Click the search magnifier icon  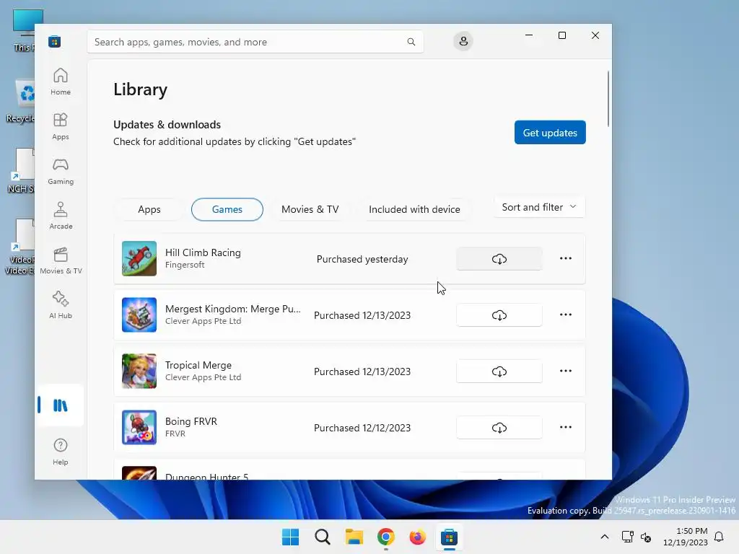coord(411,42)
